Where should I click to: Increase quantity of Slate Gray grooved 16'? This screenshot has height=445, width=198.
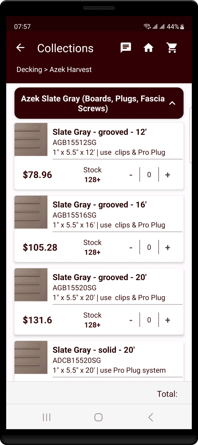(167, 248)
